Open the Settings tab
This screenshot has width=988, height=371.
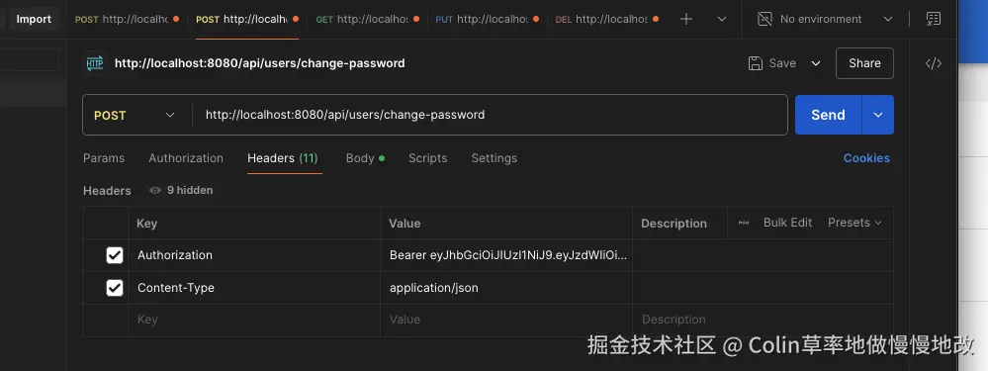[x=494, y=158]
